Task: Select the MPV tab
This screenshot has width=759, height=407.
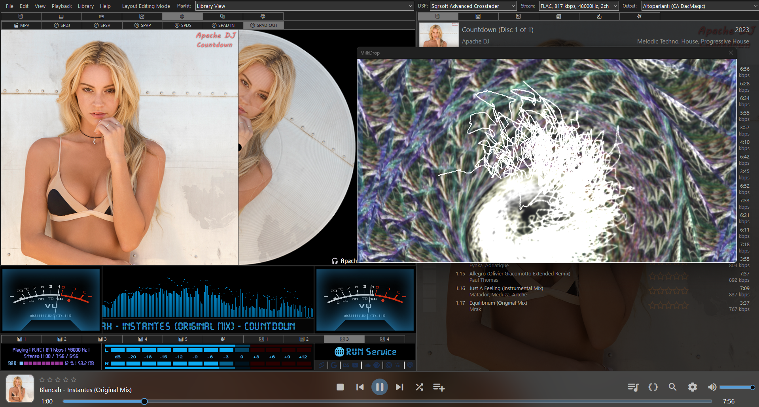Action: click(x=21, y=25)
